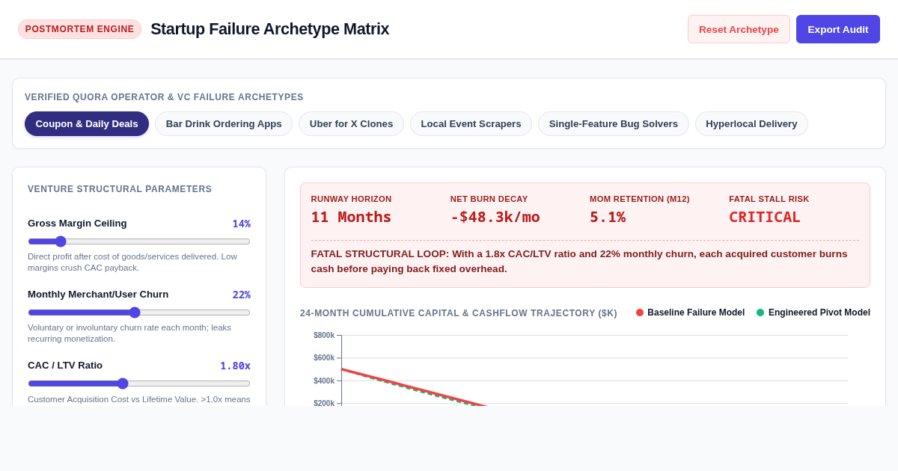Click the 14% gross margin value

(x=241, y=224)
